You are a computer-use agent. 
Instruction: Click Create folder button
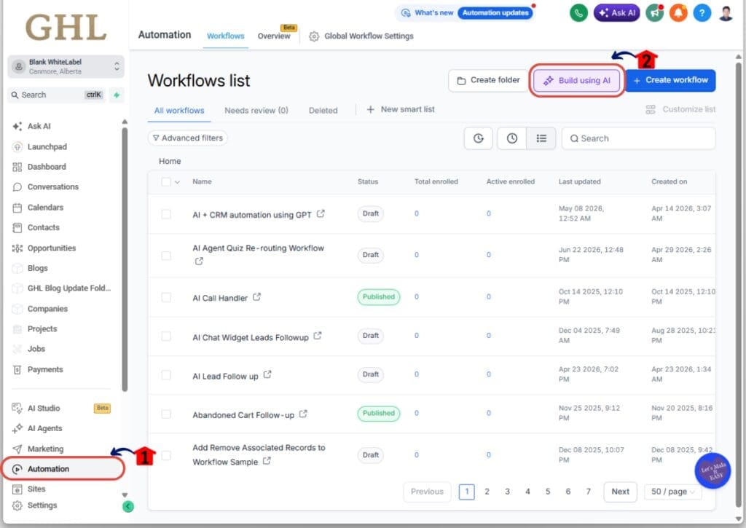pos(488,80)
